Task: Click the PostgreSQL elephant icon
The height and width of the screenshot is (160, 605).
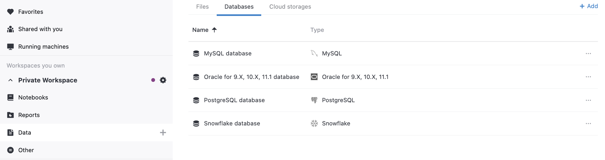Action: pyautogui.click(x=314, y=100)
